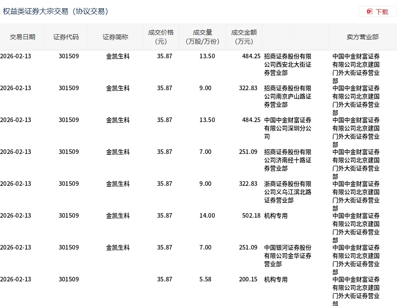Click seller cell in the 西安北大街 row
Image resolution: width=397 pixels, height=306 pixels.
(356, 68)
